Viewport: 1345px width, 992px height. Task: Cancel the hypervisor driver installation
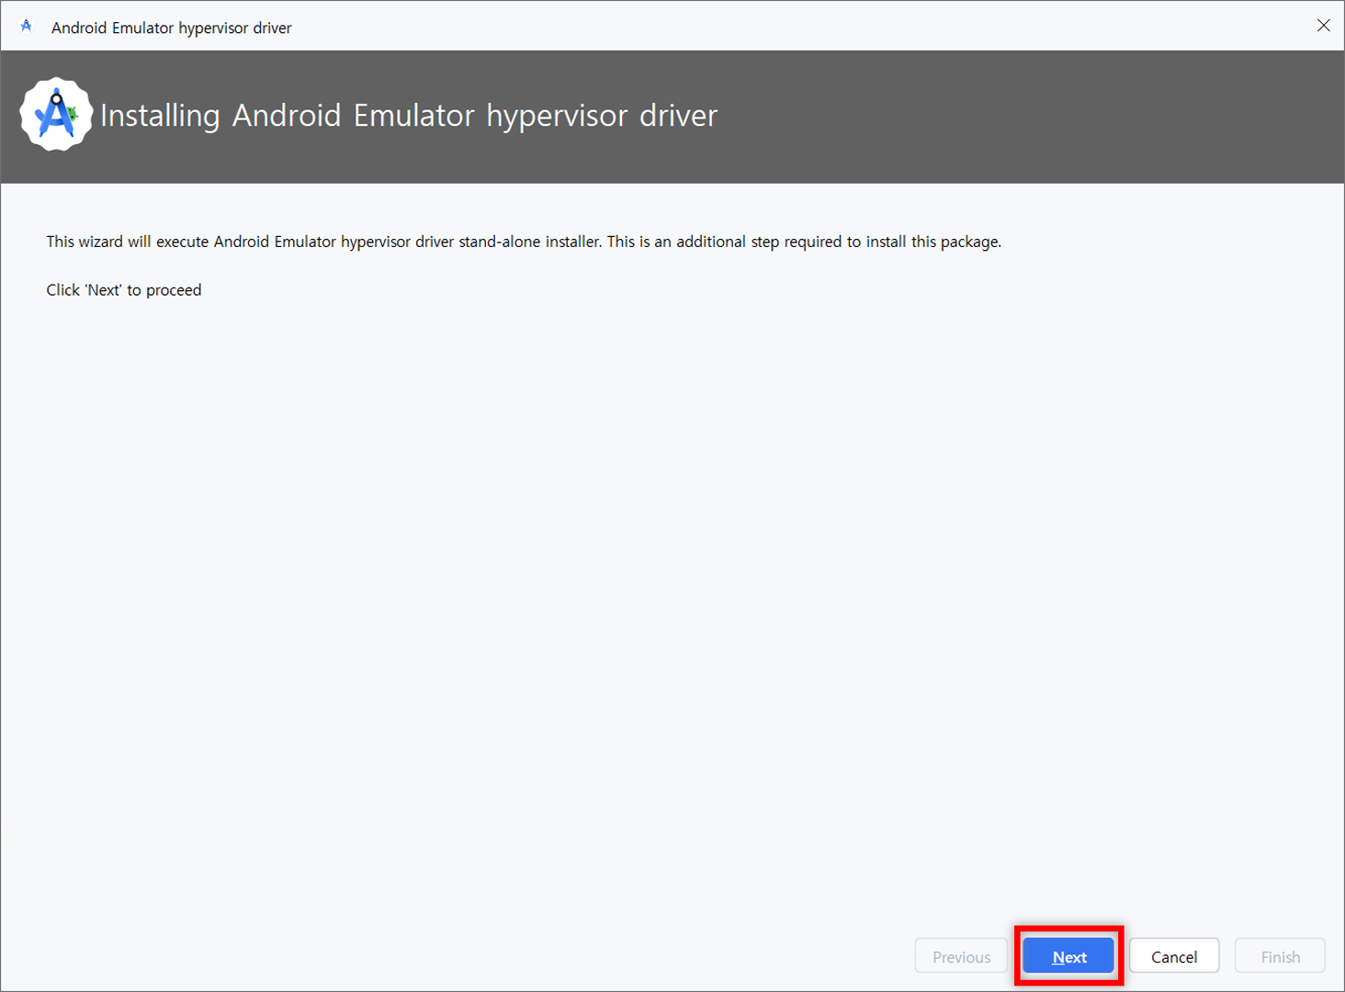pyautogui.click(x=1174, y=956)
